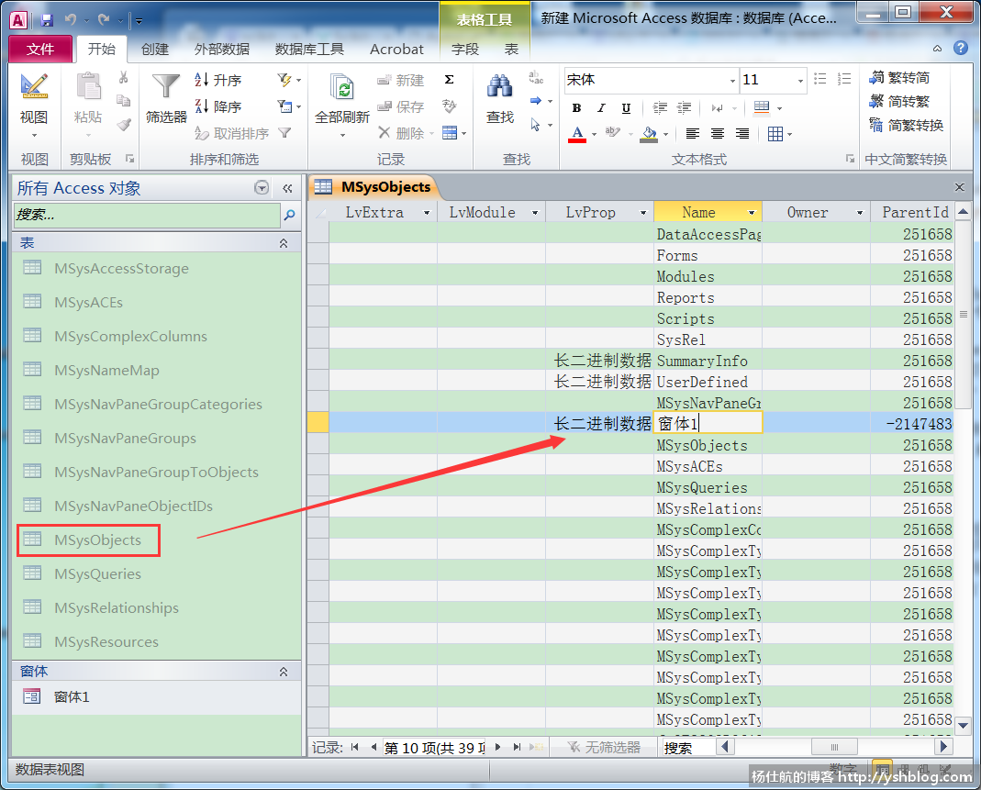Click the horizontal scrollbar thumb at bottom

pyautogui.click(x=834, y=747)
